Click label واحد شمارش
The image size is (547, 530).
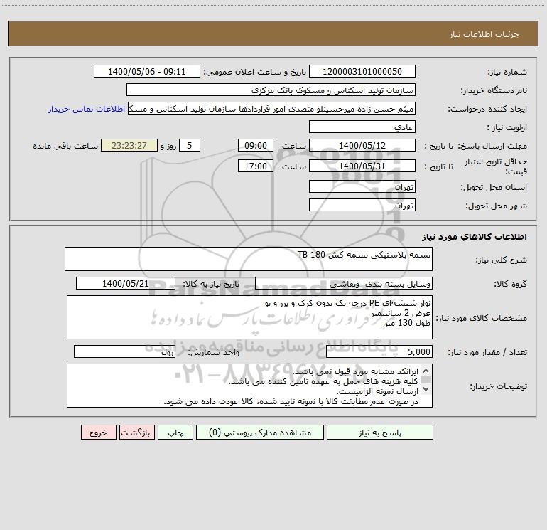point(214,353)
